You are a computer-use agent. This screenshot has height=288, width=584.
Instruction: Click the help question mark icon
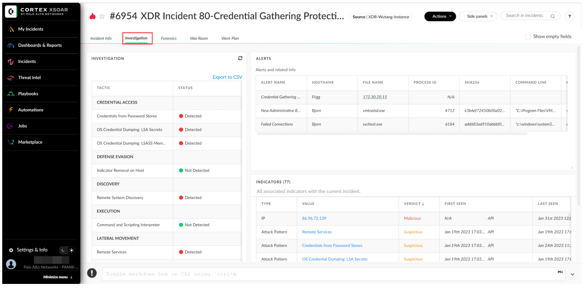tap(569, 16)
